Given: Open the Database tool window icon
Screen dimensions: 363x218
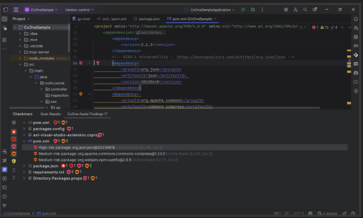Looking at the screenshot, I should (356, 37).
